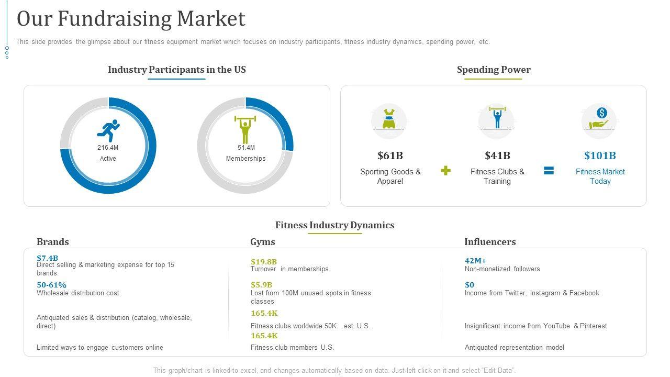
Task: Click the blue equals sign
Action: click(x=549, y=171)
